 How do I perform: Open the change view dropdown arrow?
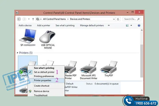click(x=131, y=25)
